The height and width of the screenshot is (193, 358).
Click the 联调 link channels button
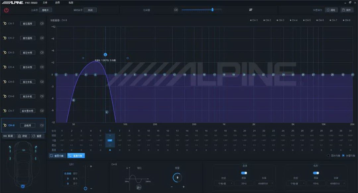(x=9, y=136)
